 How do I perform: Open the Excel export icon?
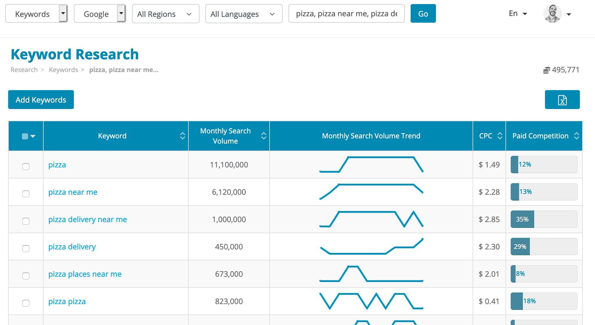tap(562, 99)
